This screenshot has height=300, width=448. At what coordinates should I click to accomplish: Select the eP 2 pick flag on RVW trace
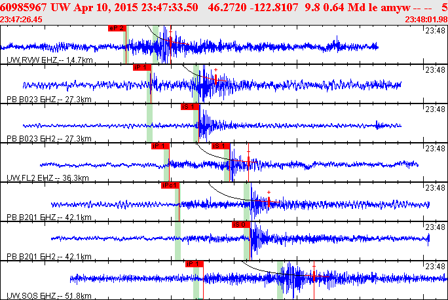coord(117,28)
